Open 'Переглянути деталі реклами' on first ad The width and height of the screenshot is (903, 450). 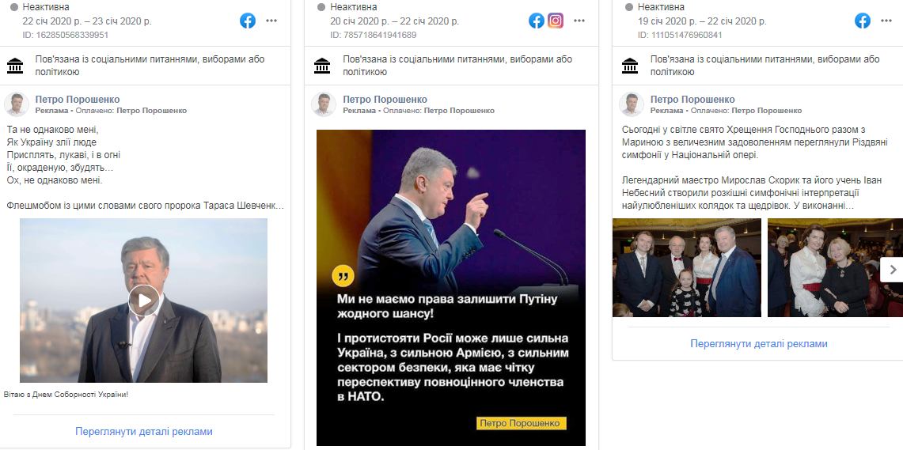click(x=144, y=432)
